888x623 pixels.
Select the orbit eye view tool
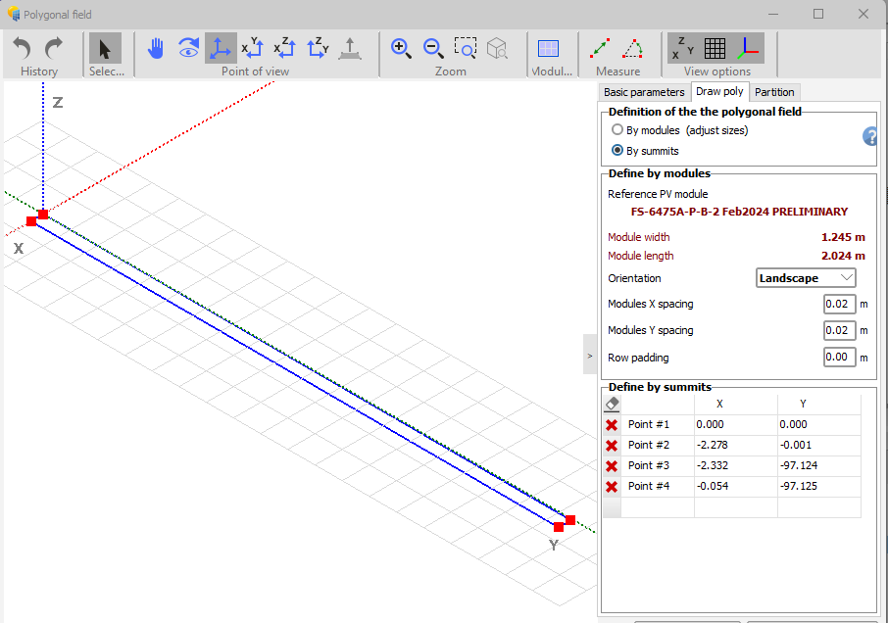coord(188,48)
